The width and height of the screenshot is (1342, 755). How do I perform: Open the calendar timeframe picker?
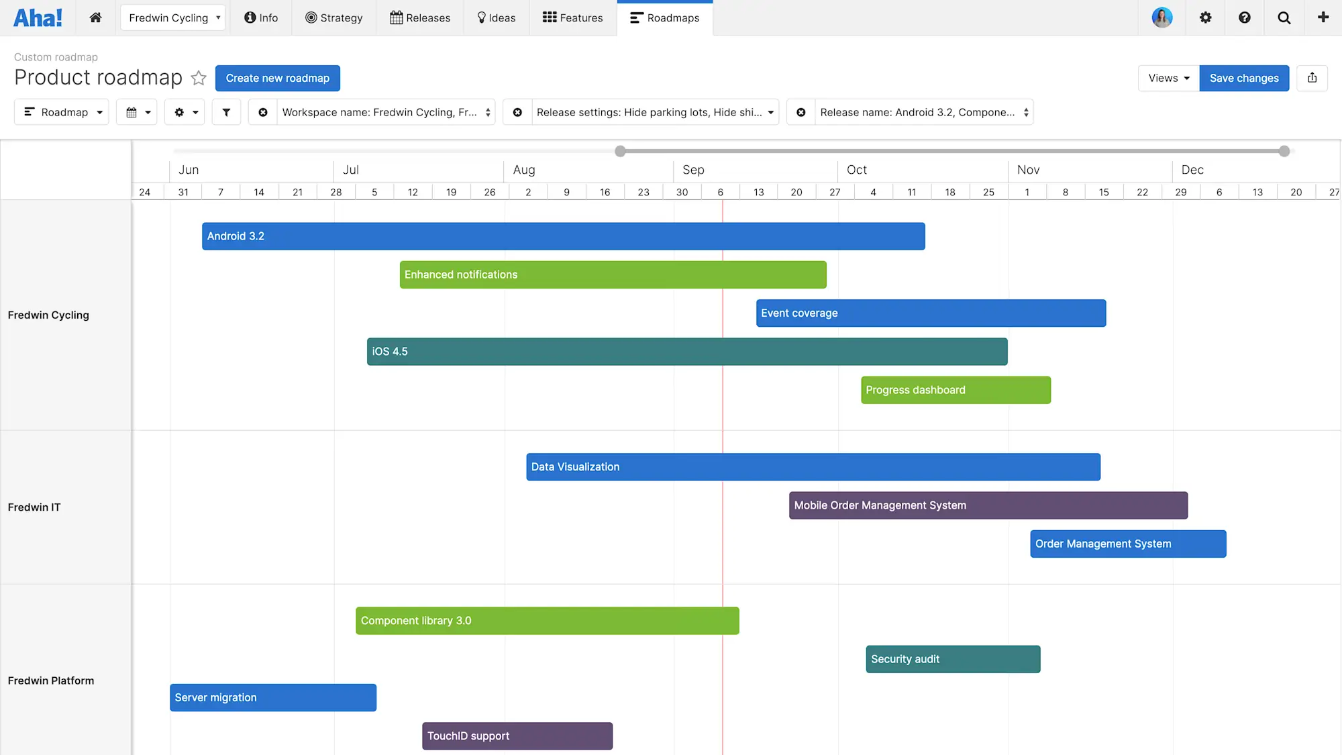pyautogui.click(x=136, y=112)
